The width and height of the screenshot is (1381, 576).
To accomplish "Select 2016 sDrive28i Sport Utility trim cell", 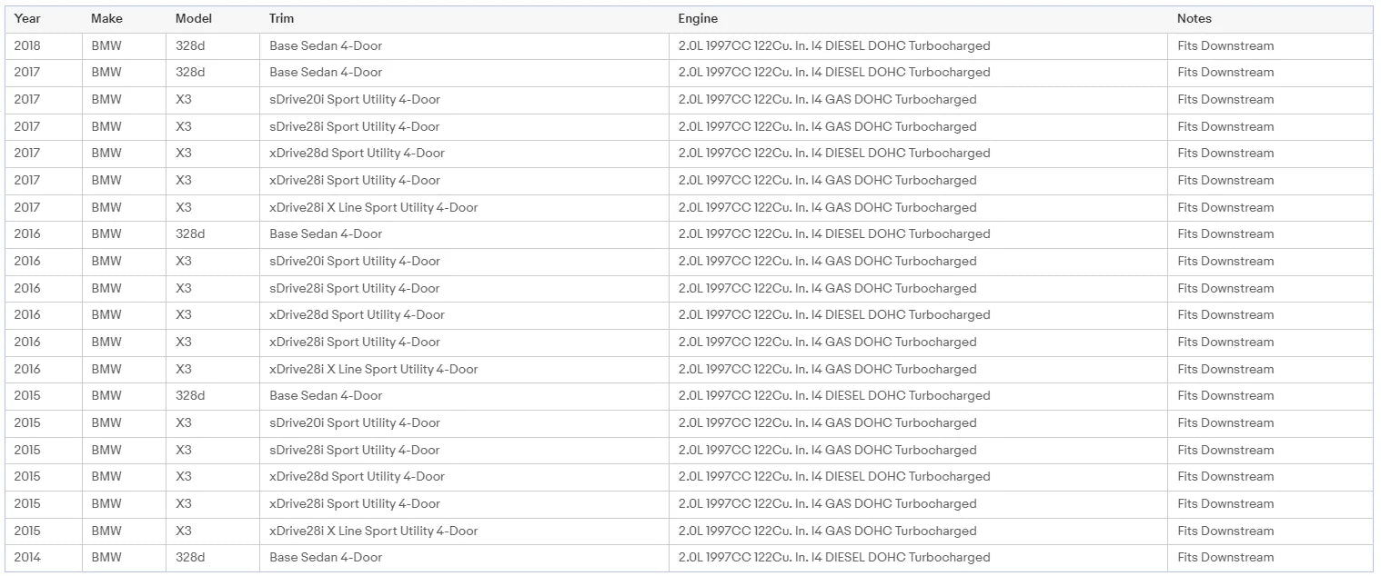I will pos(355,288).
